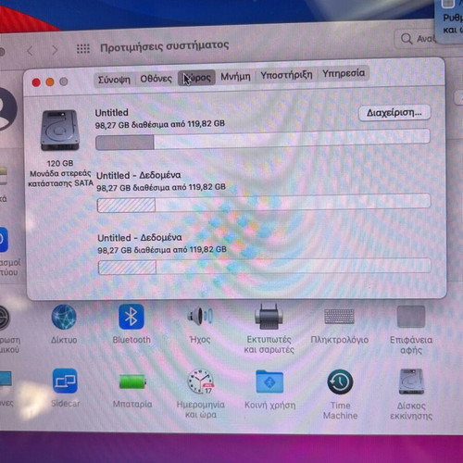Screen dimensions: 463x463
Task: Open the Ήχος (Sound) preferences icon
Action: point(200,316)
